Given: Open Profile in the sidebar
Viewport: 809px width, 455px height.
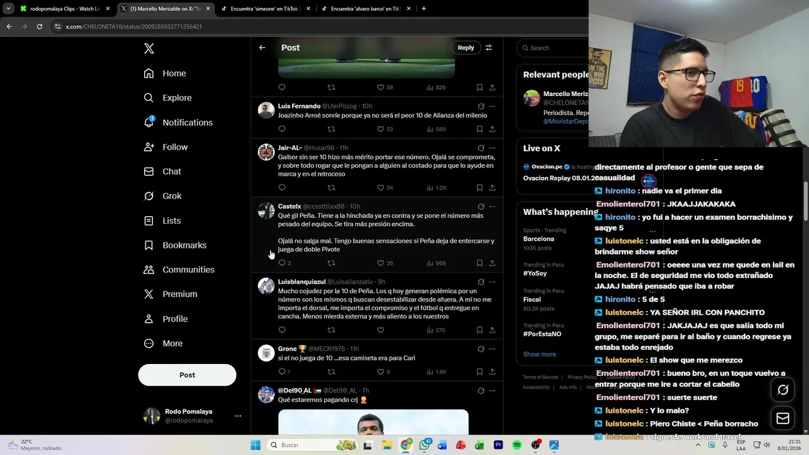Looking at the screenshot, I should pyautogui.click(x=166, y=319).
